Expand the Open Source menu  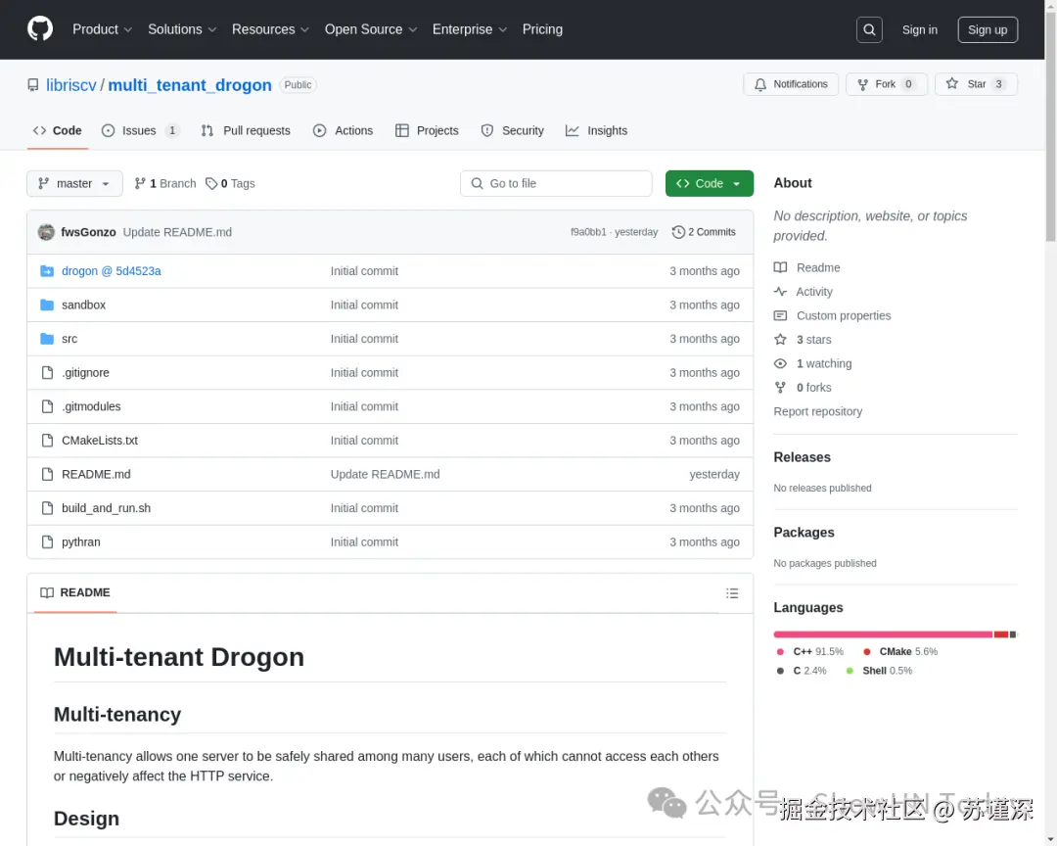pos(371,29)
